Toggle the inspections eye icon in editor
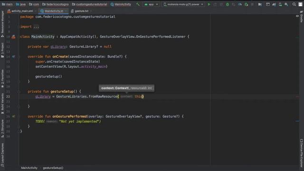Screen dimensions: 304x171 coord(297,16)
